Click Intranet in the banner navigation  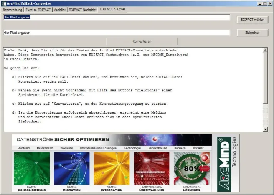(198, 148)
